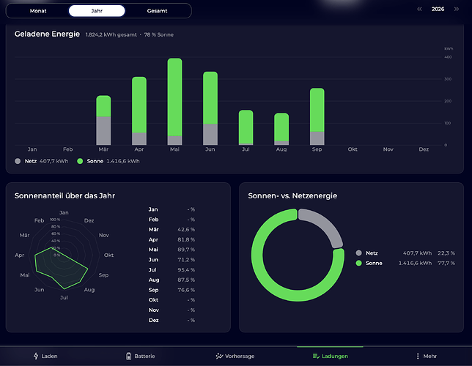Click the green Sonne segment of the donut

pyautogui.click(x=273, y=283)
